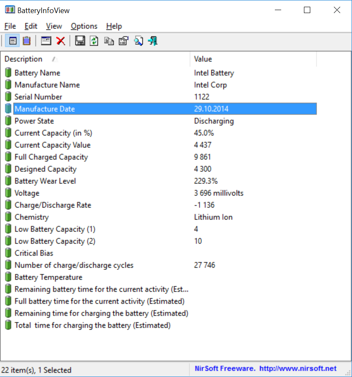
Task: Open Find with magnifier toolbar icon
Action: pos(138,41)
